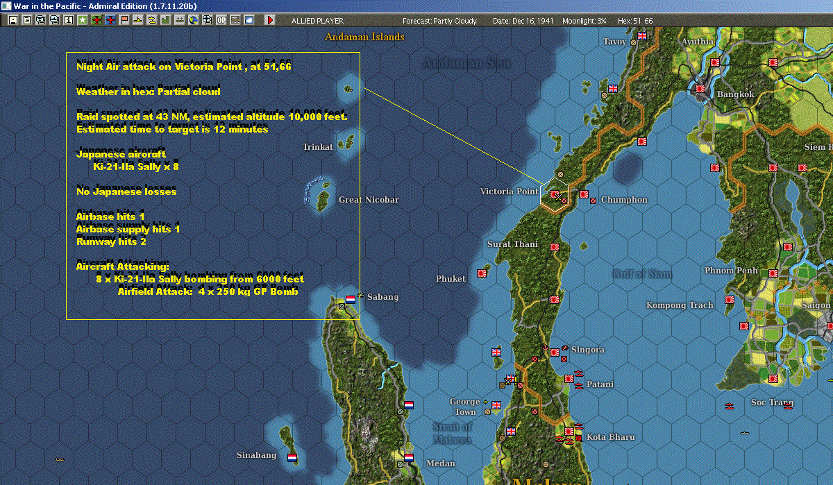Open the info 'i' toolbar icon
Screen dimensions: 833x485
(69, 21)
